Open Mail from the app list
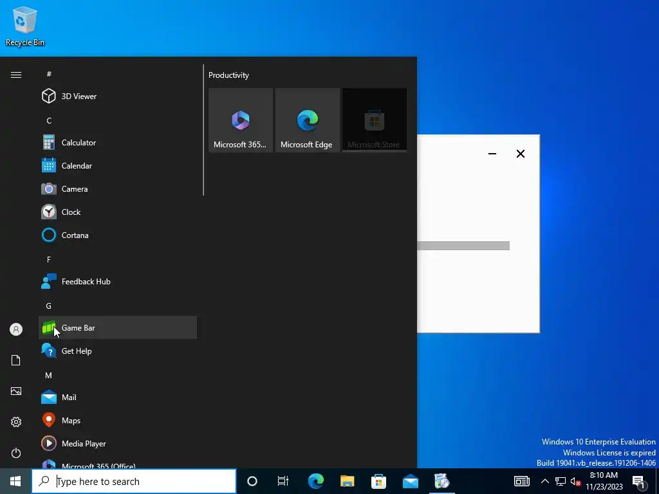Image resolution: width=659 pixels, height=494 pixels. (118, 397)
